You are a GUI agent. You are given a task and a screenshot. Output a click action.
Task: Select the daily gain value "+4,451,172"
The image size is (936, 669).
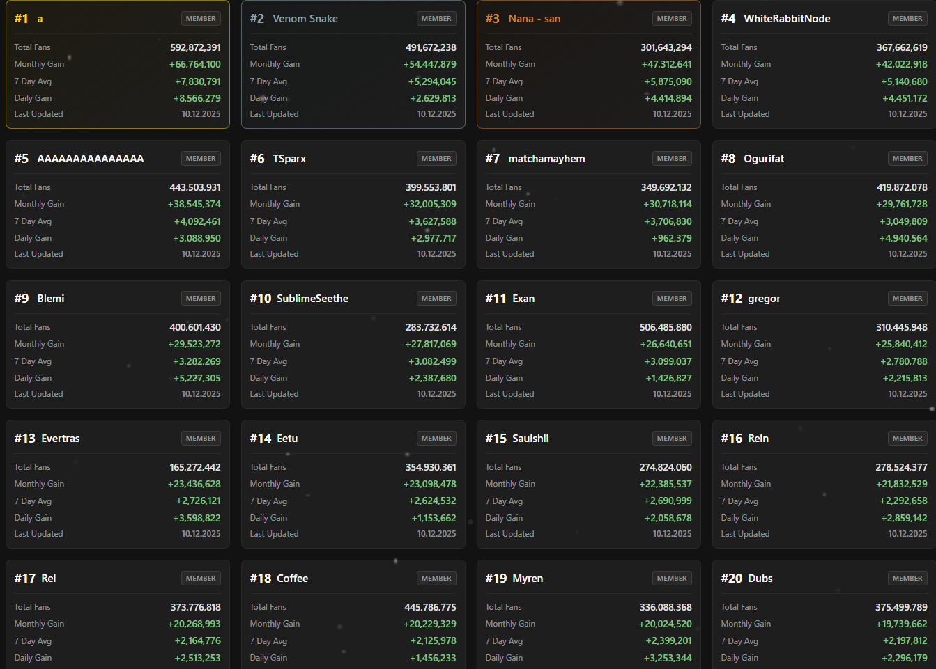[x=905, y=98]
